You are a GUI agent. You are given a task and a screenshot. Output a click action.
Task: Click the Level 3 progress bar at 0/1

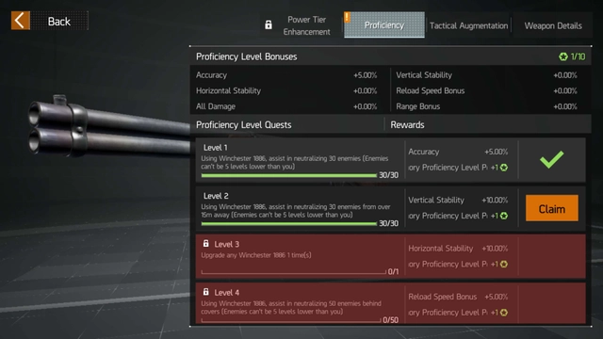(293, 272)
